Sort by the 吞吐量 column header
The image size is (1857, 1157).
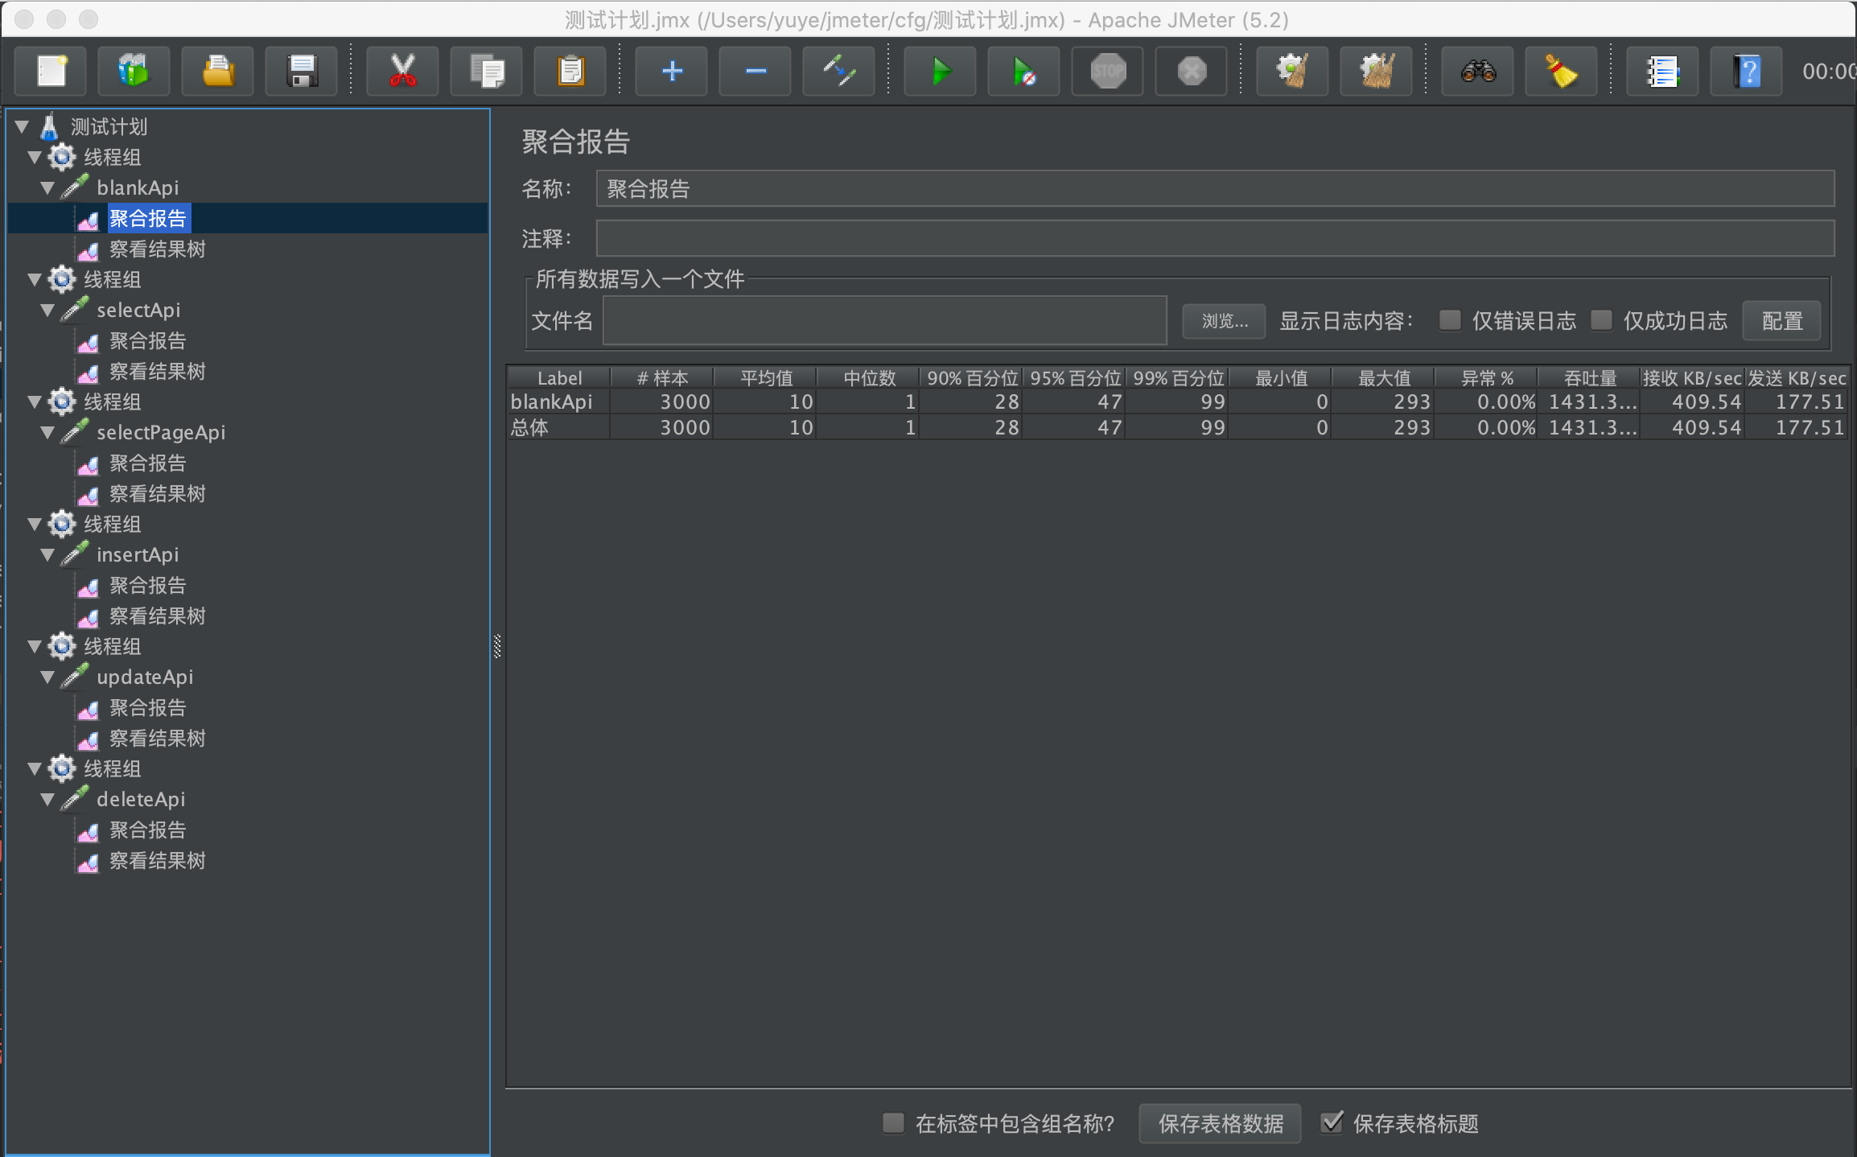click(1589, 377)
